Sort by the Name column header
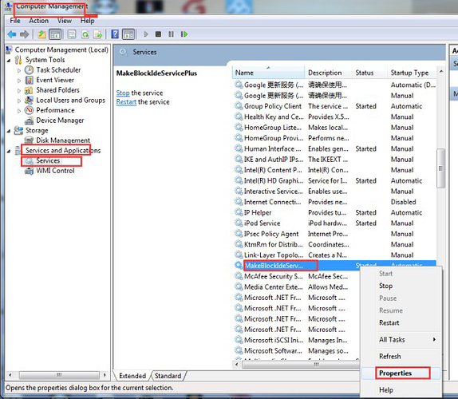This screenshot has height=399, width=458. pos(268,73)
